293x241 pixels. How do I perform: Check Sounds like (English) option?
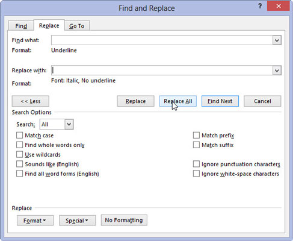click(19, 164)
